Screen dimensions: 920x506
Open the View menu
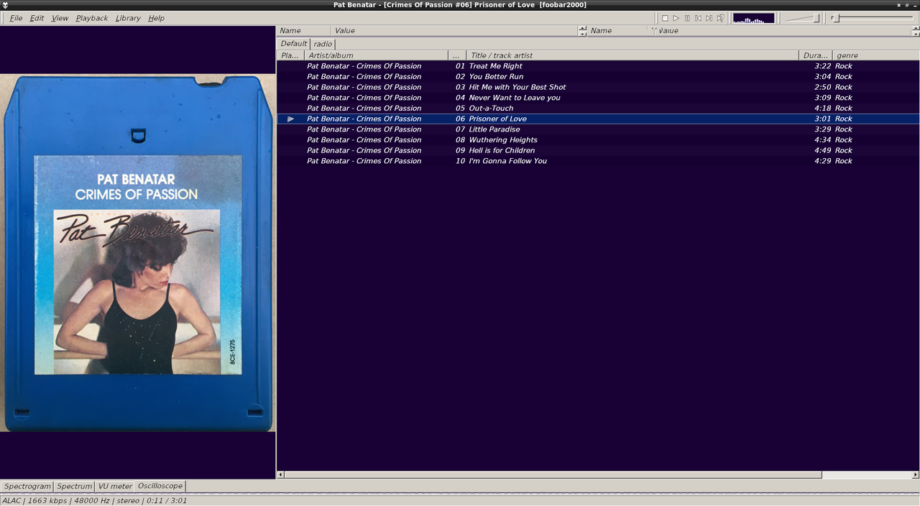pyautogui.click(x=60, y=18)
